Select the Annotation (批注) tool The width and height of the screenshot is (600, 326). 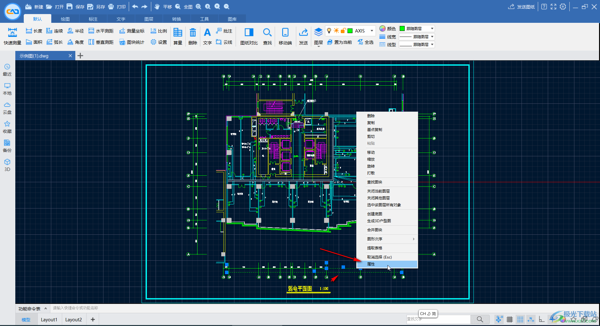pyautogui.click(x=224, y=31)
